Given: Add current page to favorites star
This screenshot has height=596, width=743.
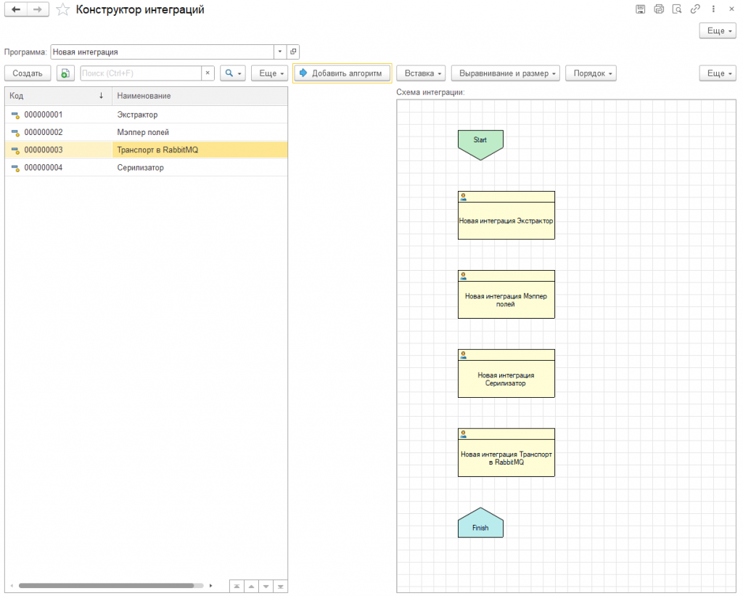Looking at the screenshot, I should coord(63,9).
